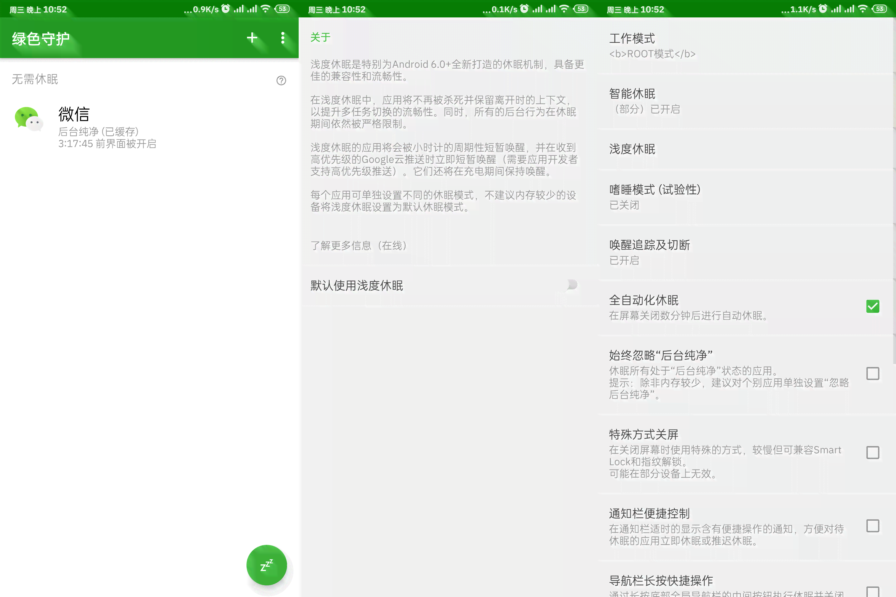The image size is (896, 597).
Task: Tap the plus icon to add apps
Action: 252,37
